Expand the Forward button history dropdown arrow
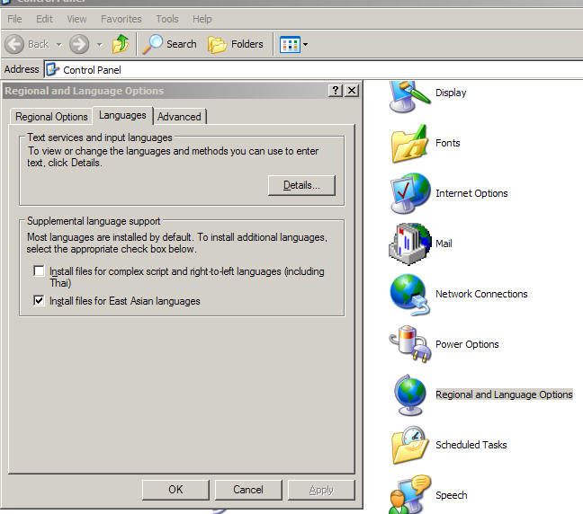Screen dimensions: 583x514 coord(99,45)
